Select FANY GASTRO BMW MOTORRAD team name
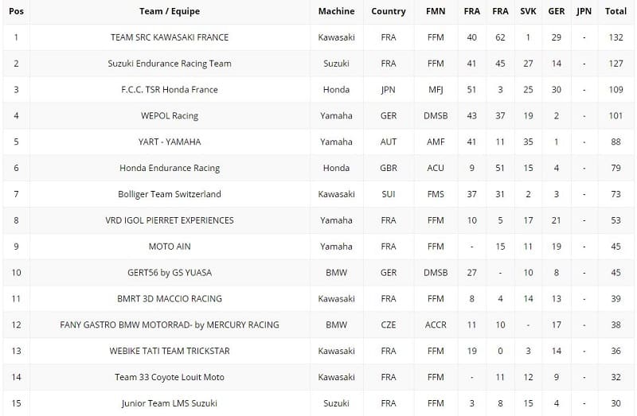Viewport: 637px width, 416px height. tap(169, 325)
